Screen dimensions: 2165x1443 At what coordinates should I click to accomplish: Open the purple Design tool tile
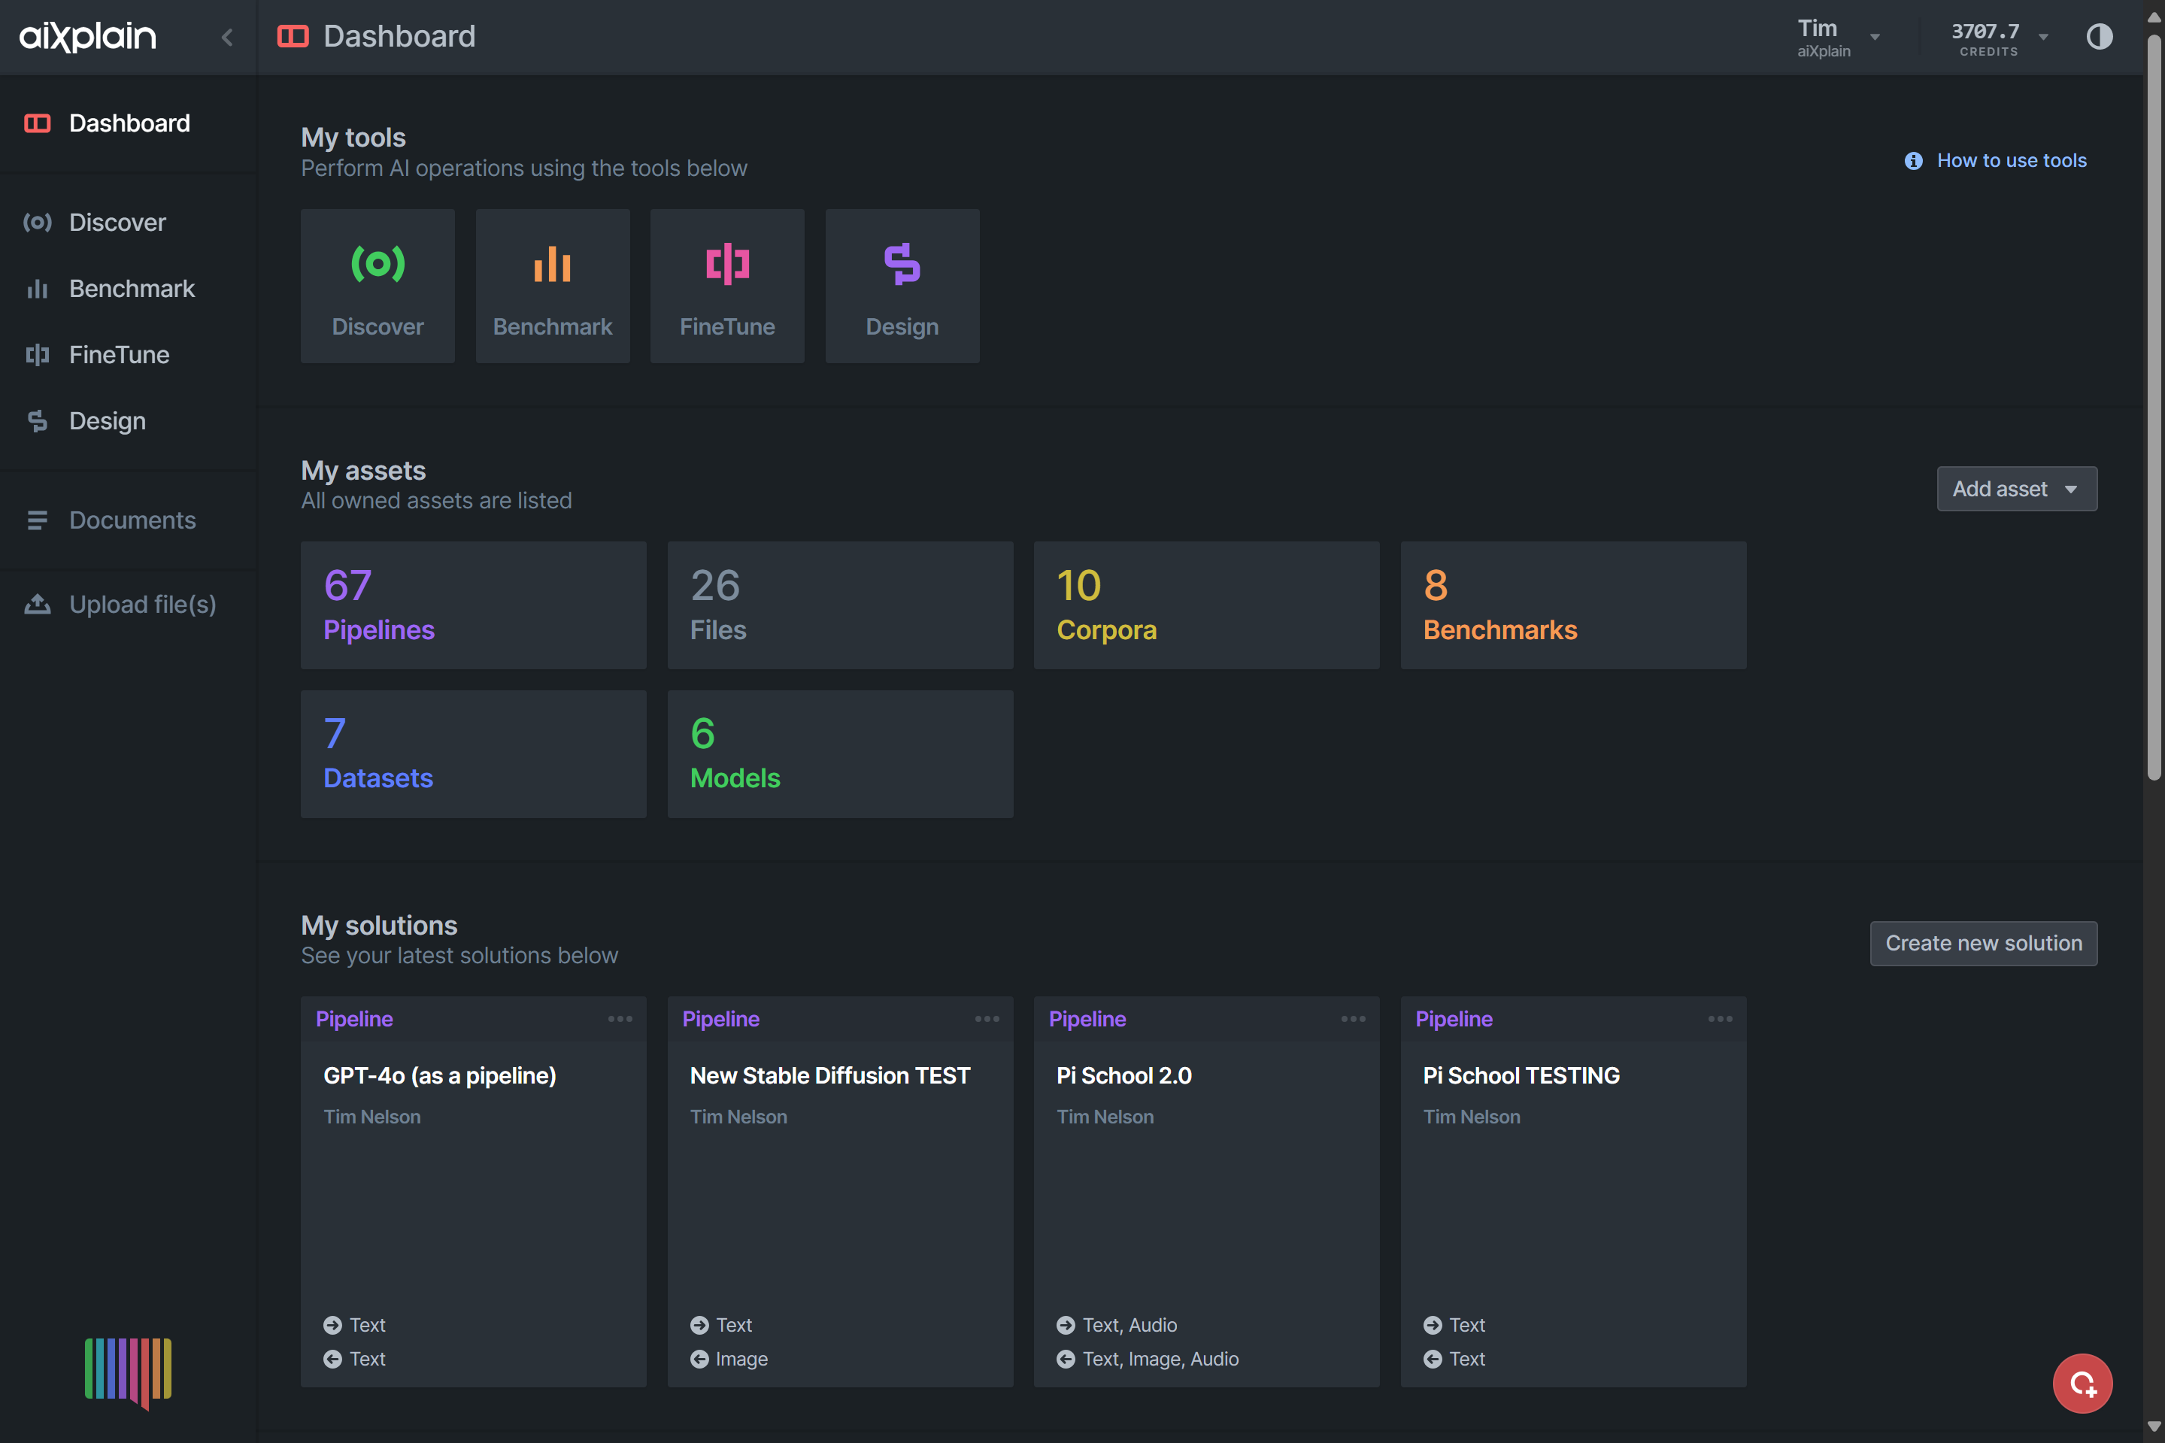coord(902,285)
